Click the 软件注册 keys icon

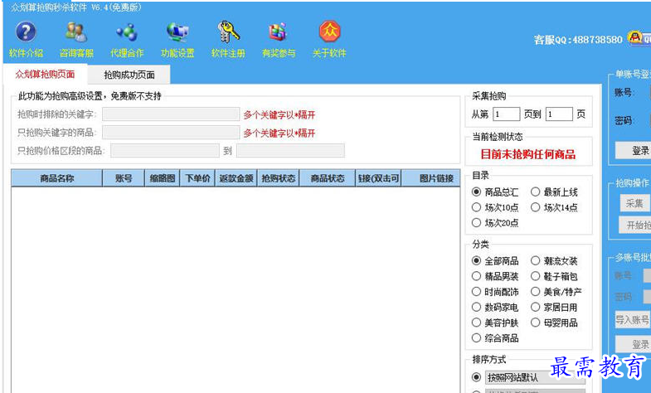(x=228, y=32)
